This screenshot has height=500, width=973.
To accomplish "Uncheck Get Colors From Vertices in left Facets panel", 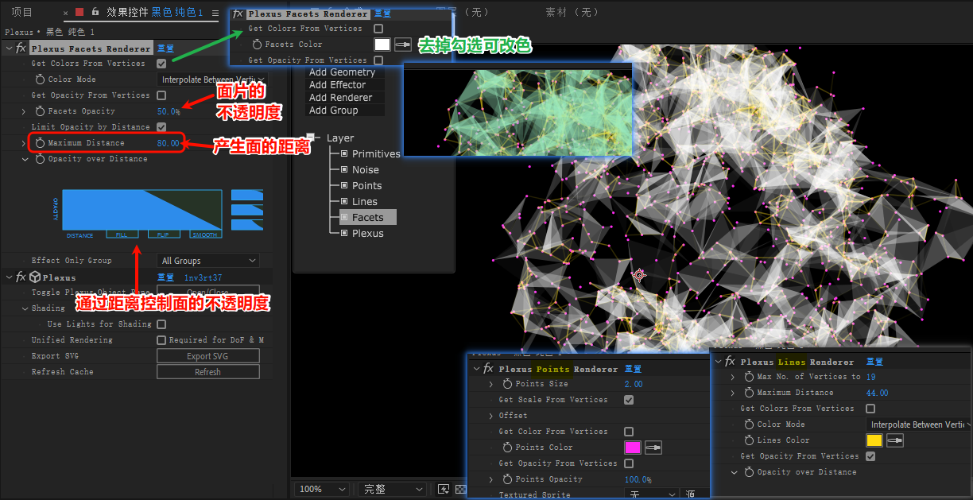I will [161, 64].
